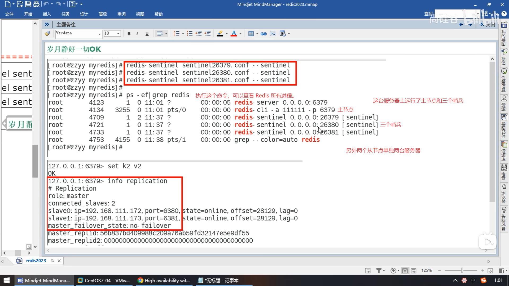Open the 插入 menu
This screenshot has height=286, width=509.
coord(47,14)
